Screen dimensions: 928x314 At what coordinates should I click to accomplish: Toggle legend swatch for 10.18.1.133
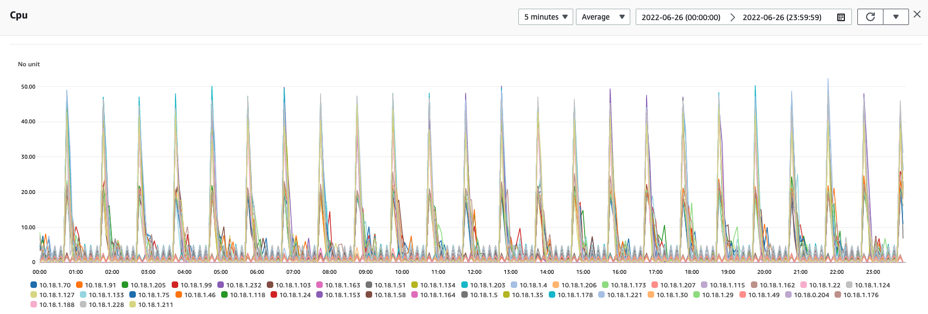[83, 294]
